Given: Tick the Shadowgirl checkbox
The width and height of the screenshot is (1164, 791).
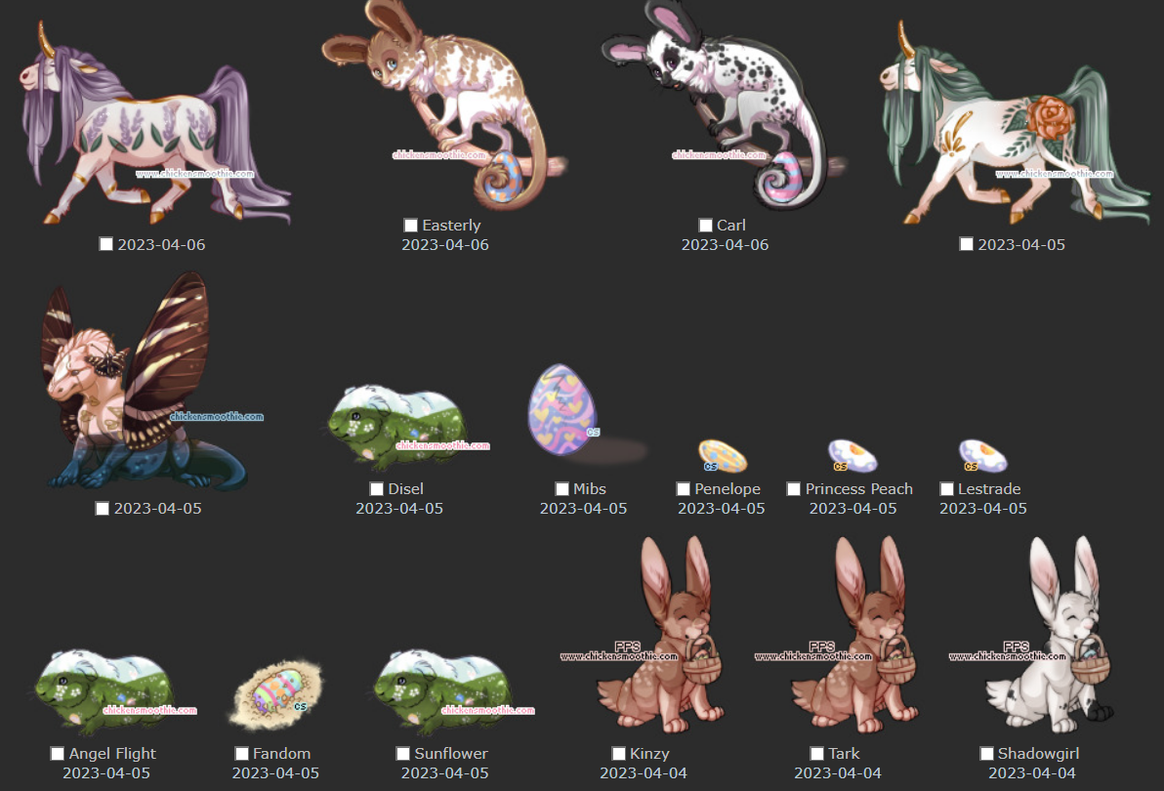Looking at the screenshot, I should (x=986, y=753).
